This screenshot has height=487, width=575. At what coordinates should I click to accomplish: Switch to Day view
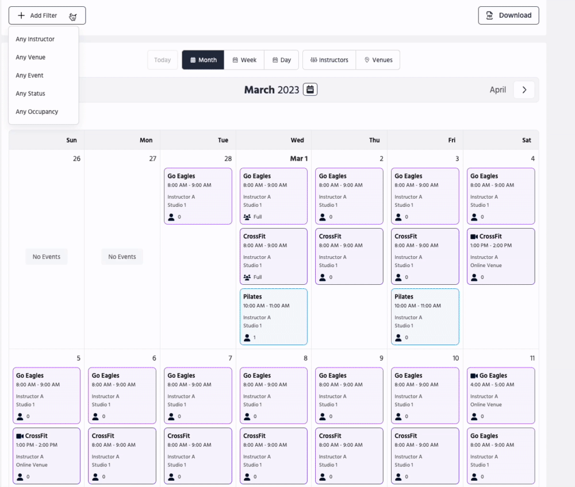pyautogui.click(x=282, y=60)
